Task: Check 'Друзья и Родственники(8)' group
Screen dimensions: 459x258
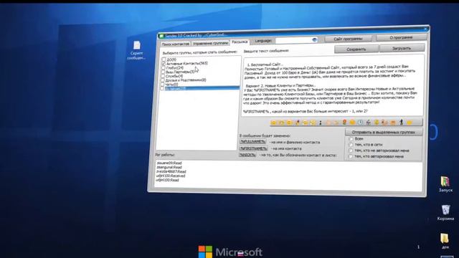Action: [x=163, y=80]
